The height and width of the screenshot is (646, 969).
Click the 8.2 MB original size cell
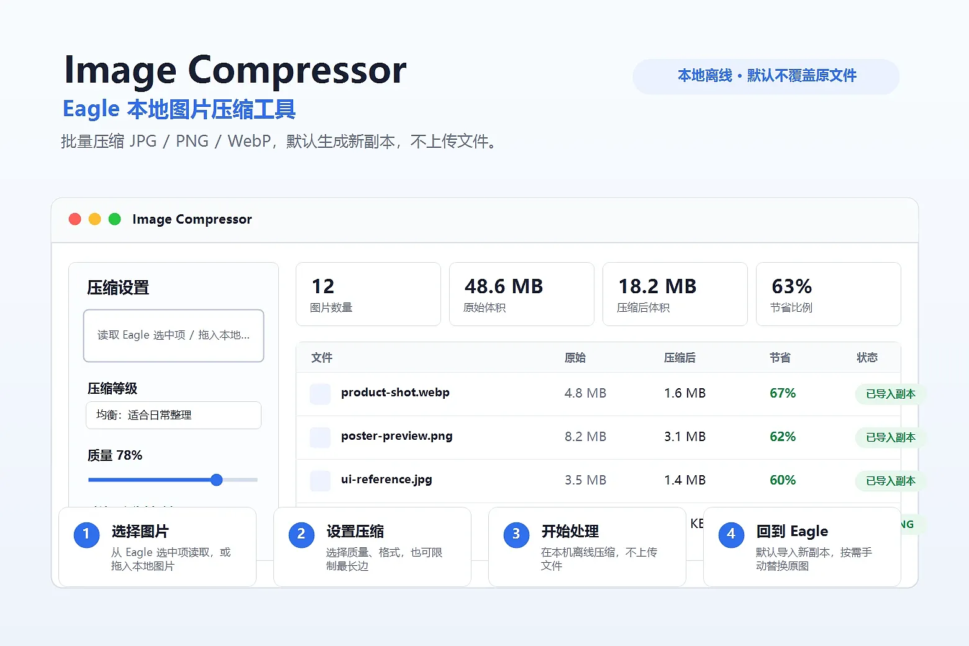point(585,437)
